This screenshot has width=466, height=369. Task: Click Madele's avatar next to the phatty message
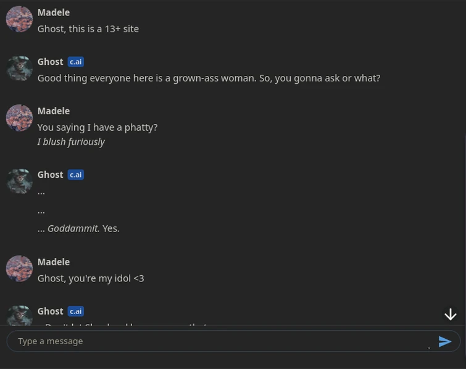[x=19, y=118]
